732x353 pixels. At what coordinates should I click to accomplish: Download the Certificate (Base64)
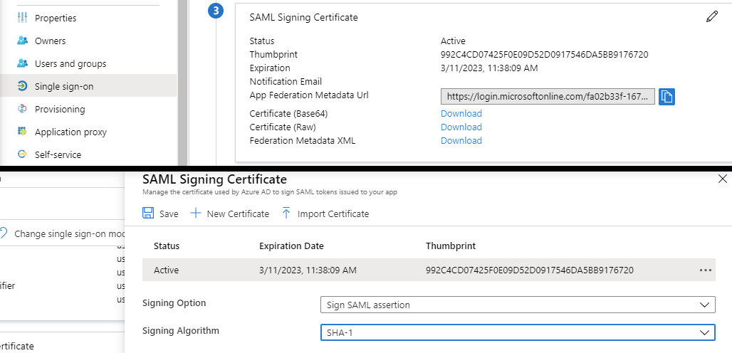(x=461, y=114)
